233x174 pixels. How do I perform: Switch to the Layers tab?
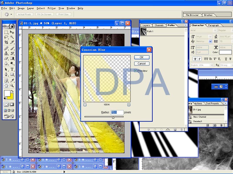point(146,25)
